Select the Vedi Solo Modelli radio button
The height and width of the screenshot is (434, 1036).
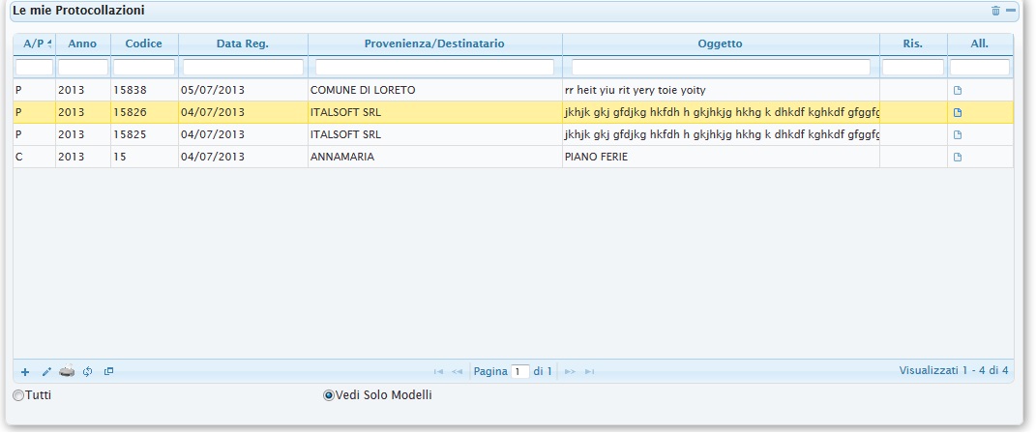[329, 395]
